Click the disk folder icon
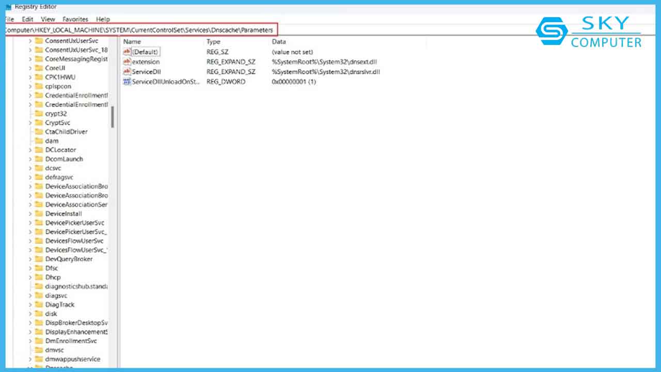Screen dimensions: 661x372 [39, 314]
